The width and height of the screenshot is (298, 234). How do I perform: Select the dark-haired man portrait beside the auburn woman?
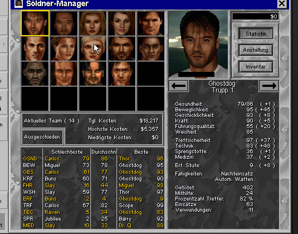point(151,23)
